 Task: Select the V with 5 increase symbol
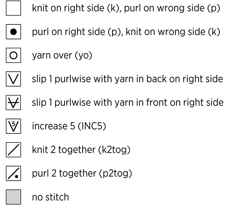click(13, 126)
